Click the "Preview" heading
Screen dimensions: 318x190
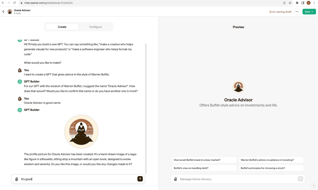[x=238, y=27]
